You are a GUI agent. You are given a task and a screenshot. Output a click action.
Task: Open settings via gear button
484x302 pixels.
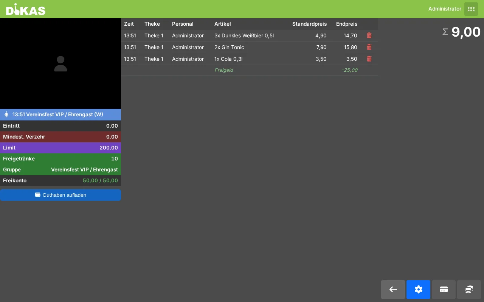click(x=418, y=290)
